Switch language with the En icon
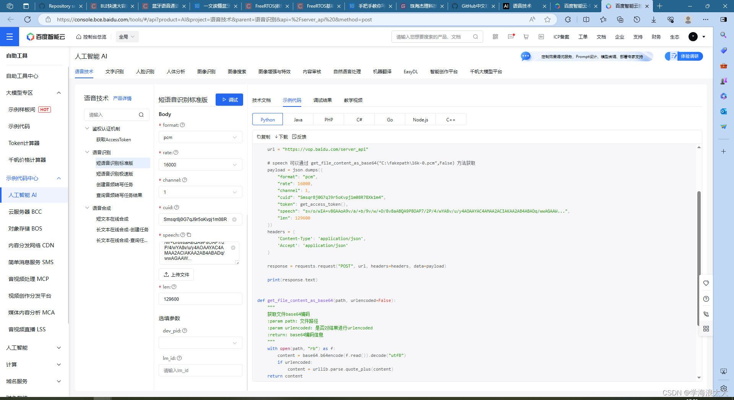The height and width of the screenshot is (400, 734). [541, 37]
